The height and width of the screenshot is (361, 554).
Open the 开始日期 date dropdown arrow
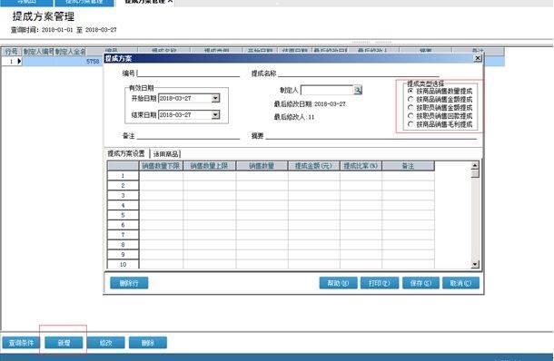[x=215, y=98]
